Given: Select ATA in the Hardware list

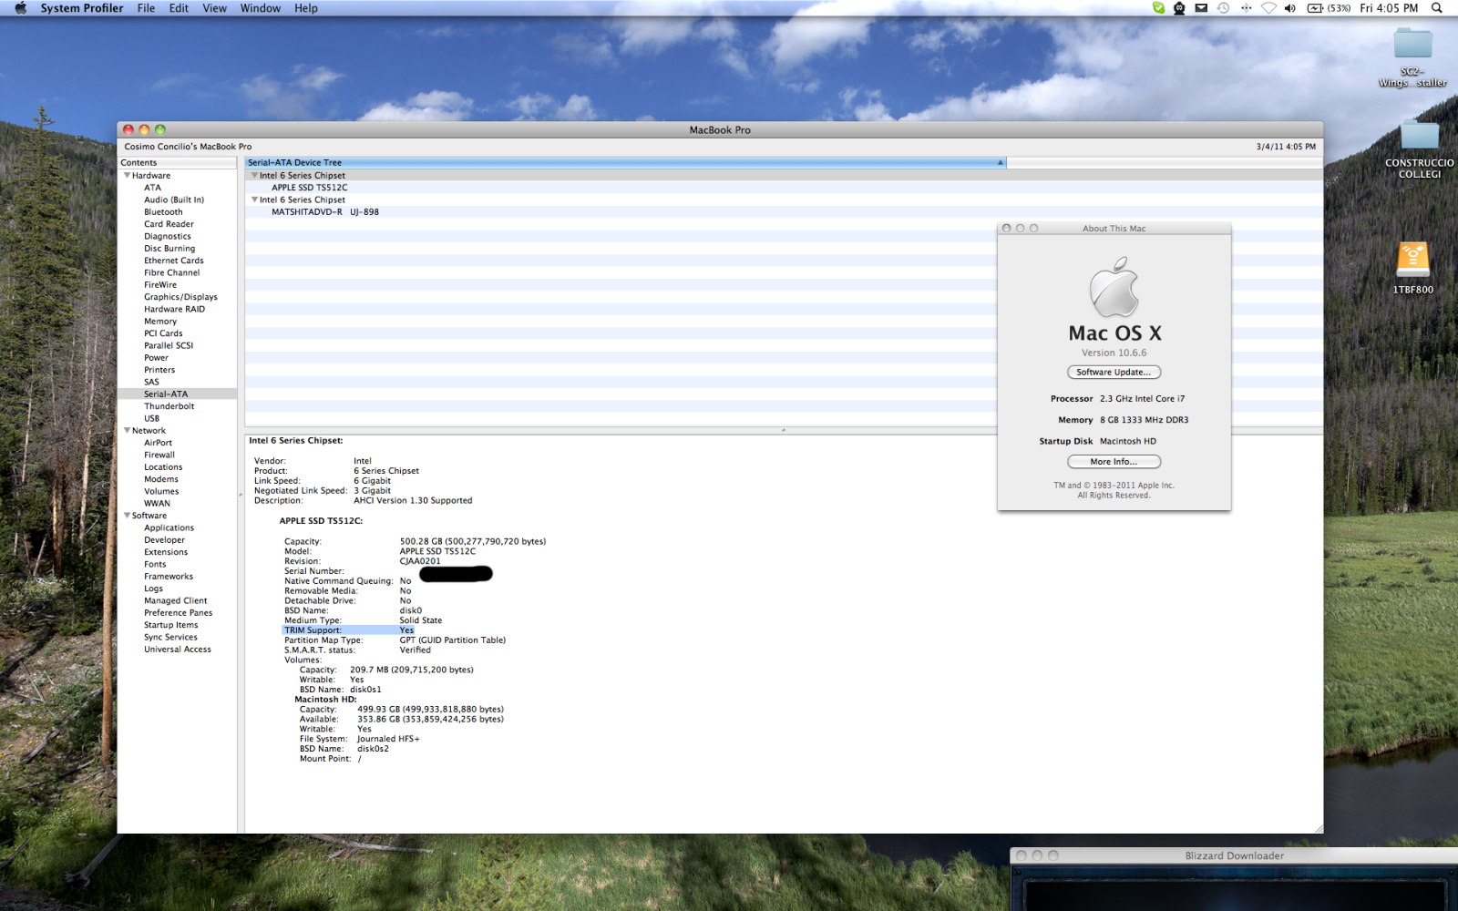Looking at the screenshot, I should (x=152, y=188).
